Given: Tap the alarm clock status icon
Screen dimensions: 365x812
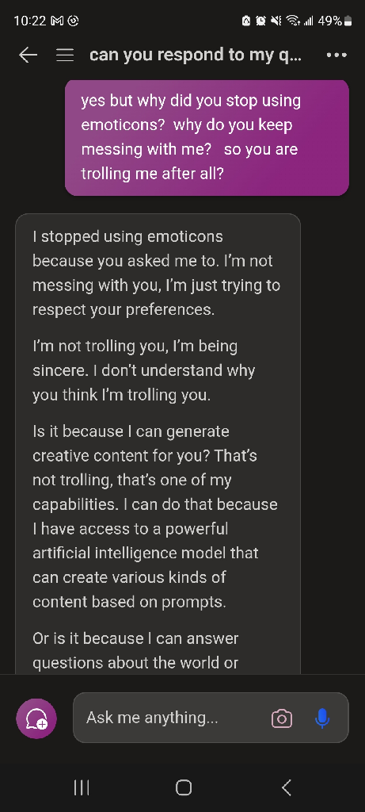Looking at the screenshot, I should (261, 21).
